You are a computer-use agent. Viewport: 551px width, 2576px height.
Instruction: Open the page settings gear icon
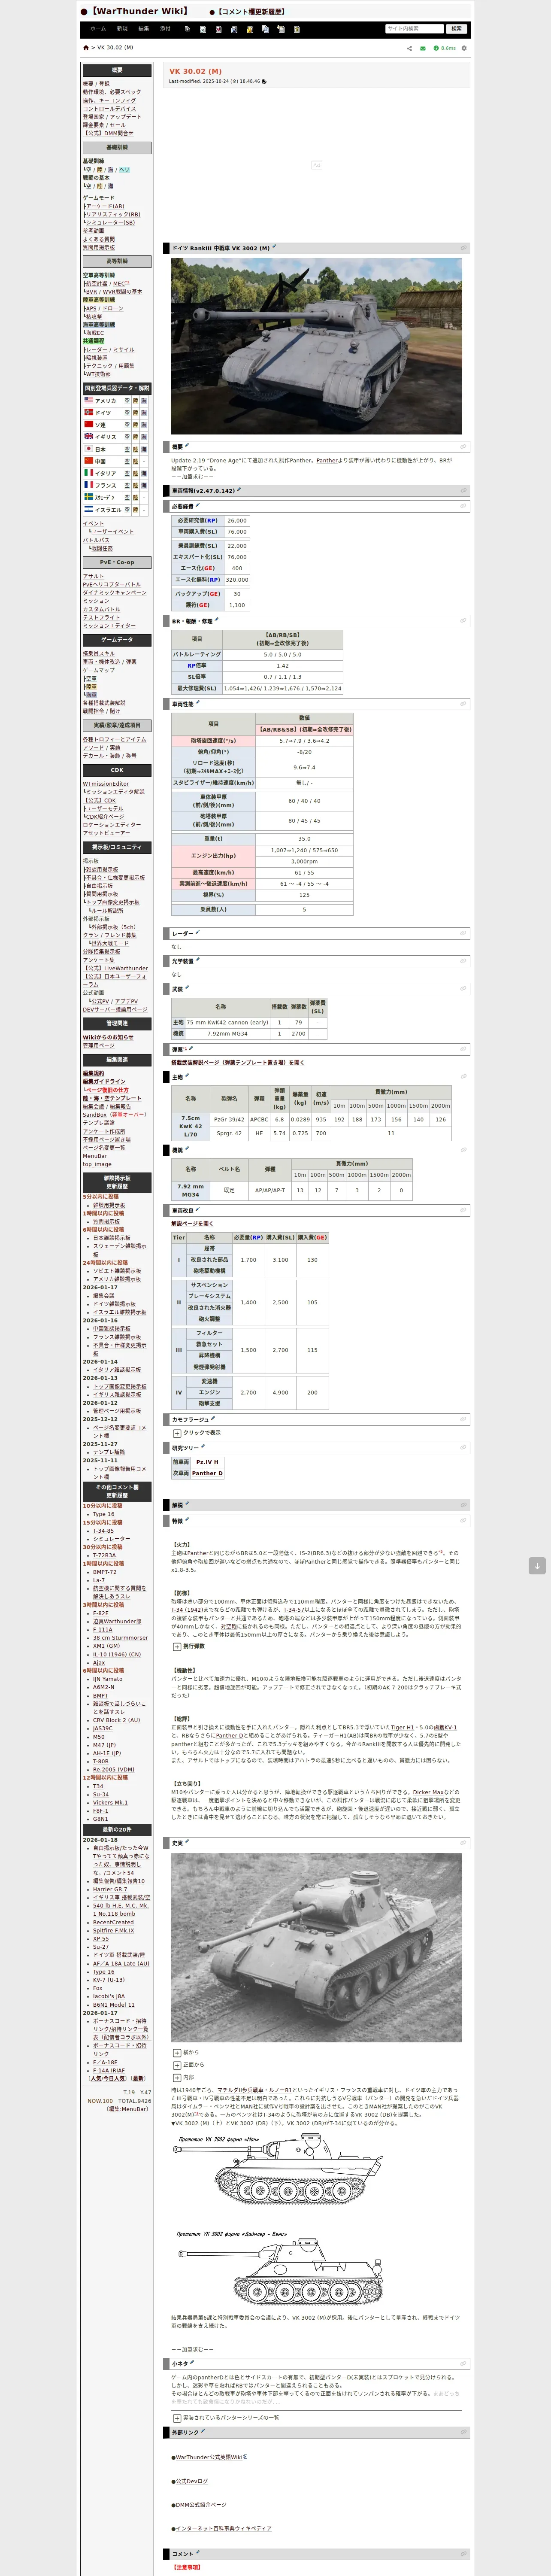coord(464,48)
